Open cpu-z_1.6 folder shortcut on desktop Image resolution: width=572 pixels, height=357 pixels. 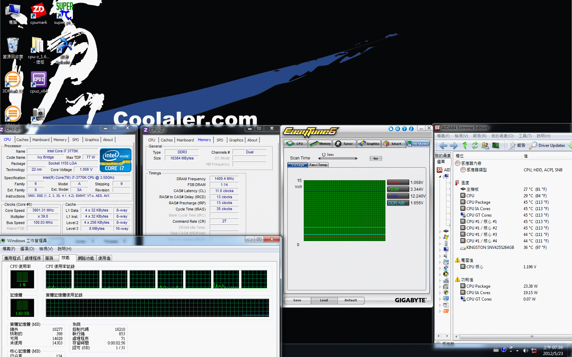click(x=38, y=50)
